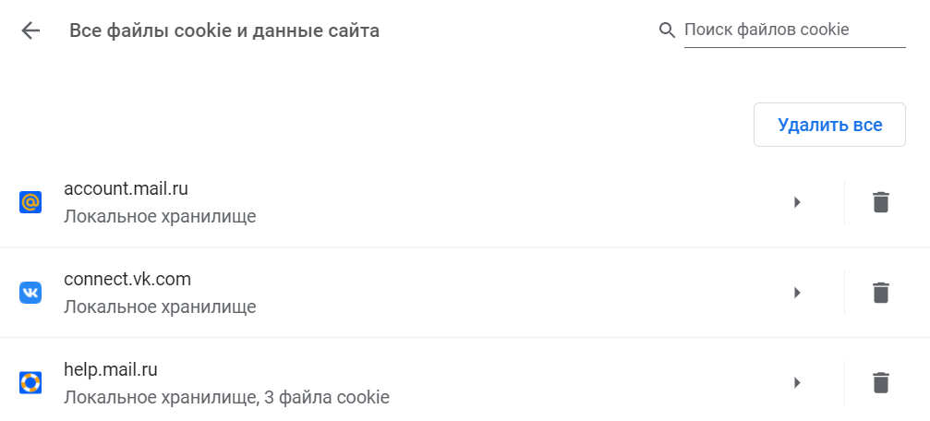Click the help.mail.ru lifebuoy favicon
The width and height of the screenshot is (930, 421).
[x=30, y=382]
